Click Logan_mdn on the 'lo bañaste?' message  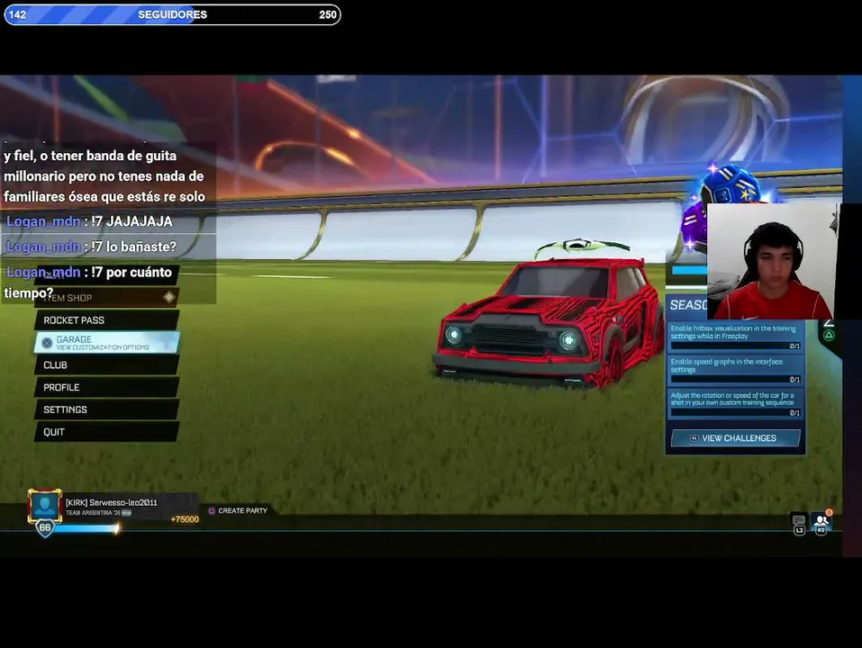click(43, 247)
